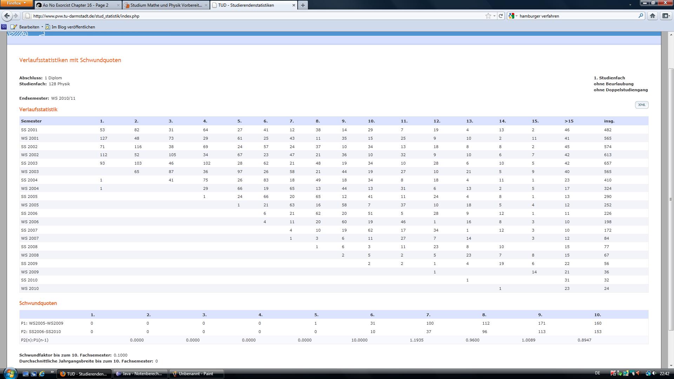Select the WS 2003 row label
Screen dimensions: 674x379
[30, 172]
